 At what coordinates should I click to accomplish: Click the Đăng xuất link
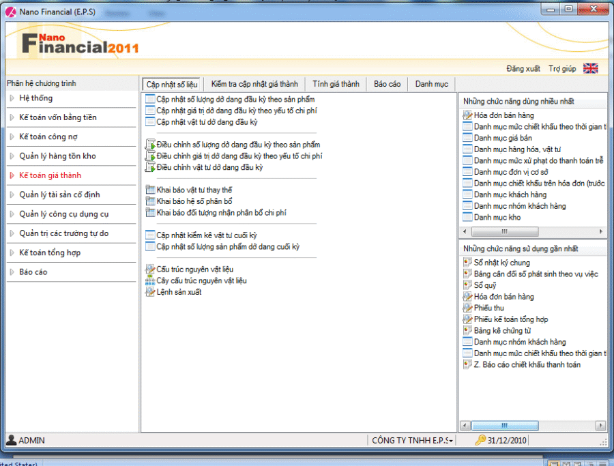pos(523,69)
